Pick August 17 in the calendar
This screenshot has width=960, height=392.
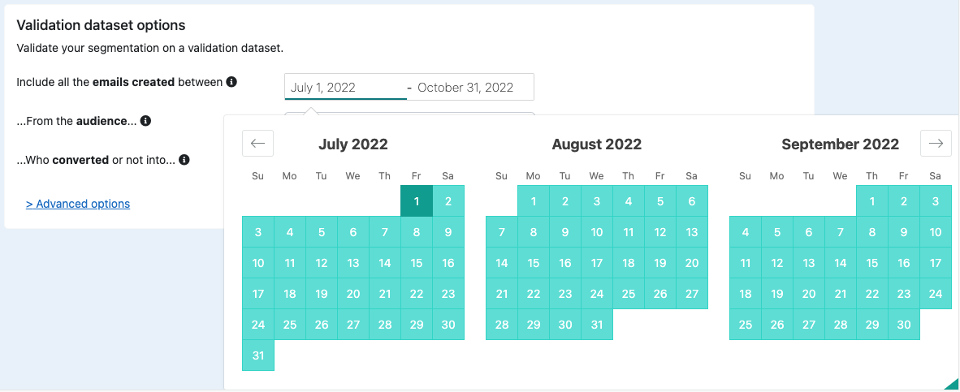pyautogui.click(x=597, y=263)
